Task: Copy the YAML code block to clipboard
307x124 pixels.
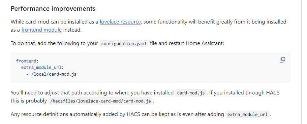Action: click(x=282, y=60)
